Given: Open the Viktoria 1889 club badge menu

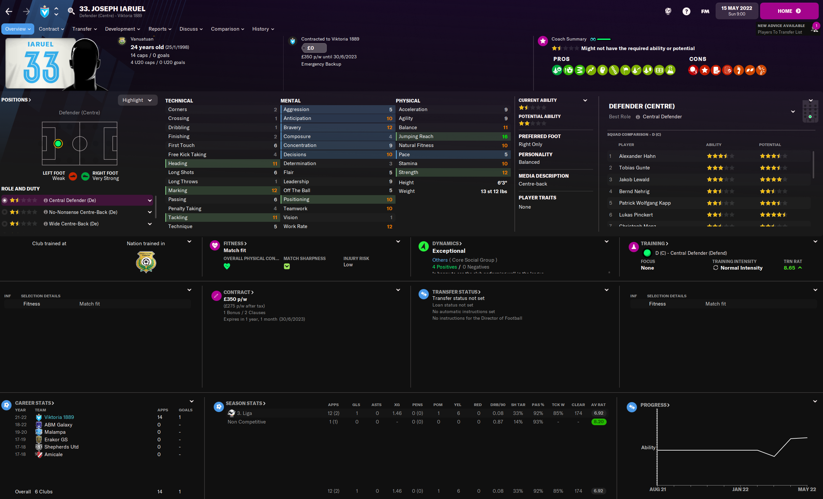Looking at the screenshot, I should (x=45, y=11).
